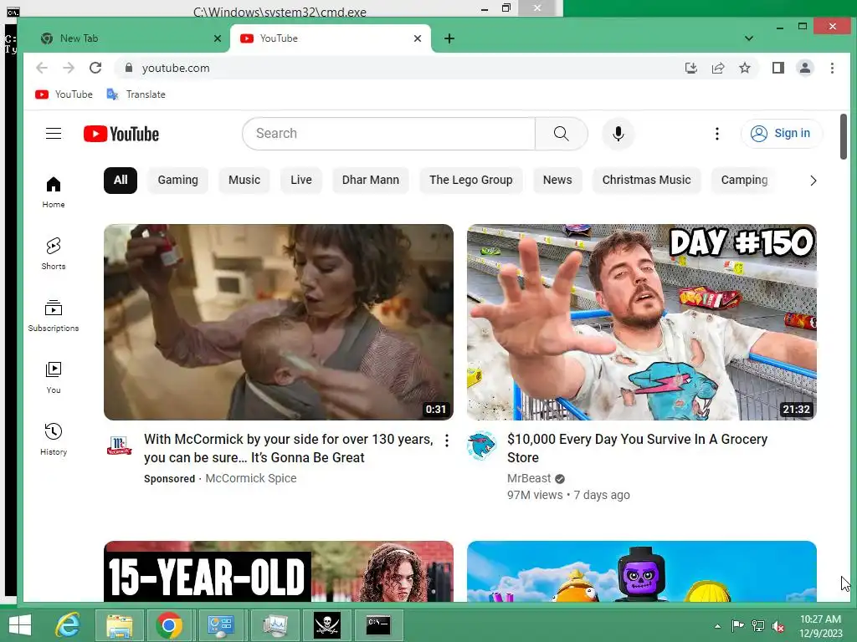Click the McCormick channel avatar
The height and width of the screenshot is (642, 857).
(x=119, y=446)
